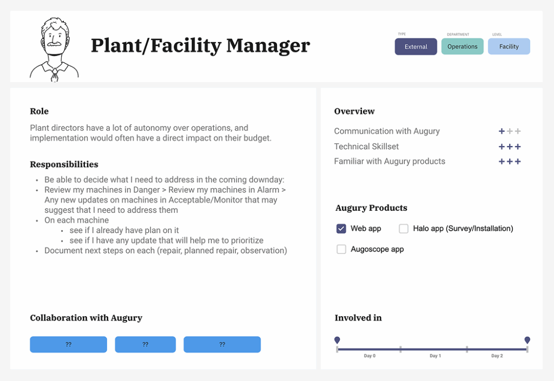This screenshot has width=554, height=381.
Task: Click the middle ?? collaboration button
Action: 145,344
